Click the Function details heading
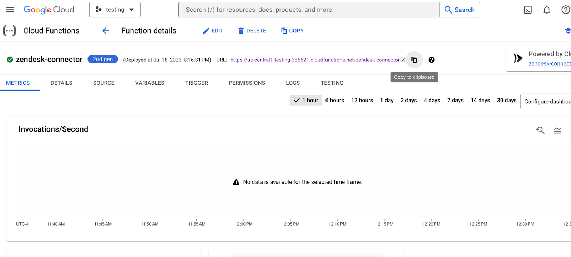Viewport: 571px width, 257px height. tap(149, 31)
